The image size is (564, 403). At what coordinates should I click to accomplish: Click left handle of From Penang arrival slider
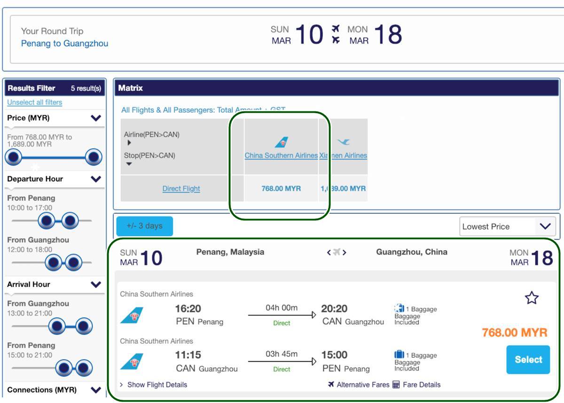tap(64, 368)
